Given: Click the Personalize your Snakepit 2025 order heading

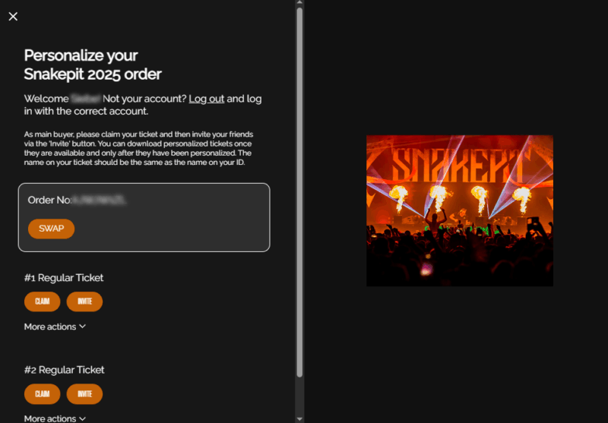Looking at the screenshot, I should pos(93,65).
